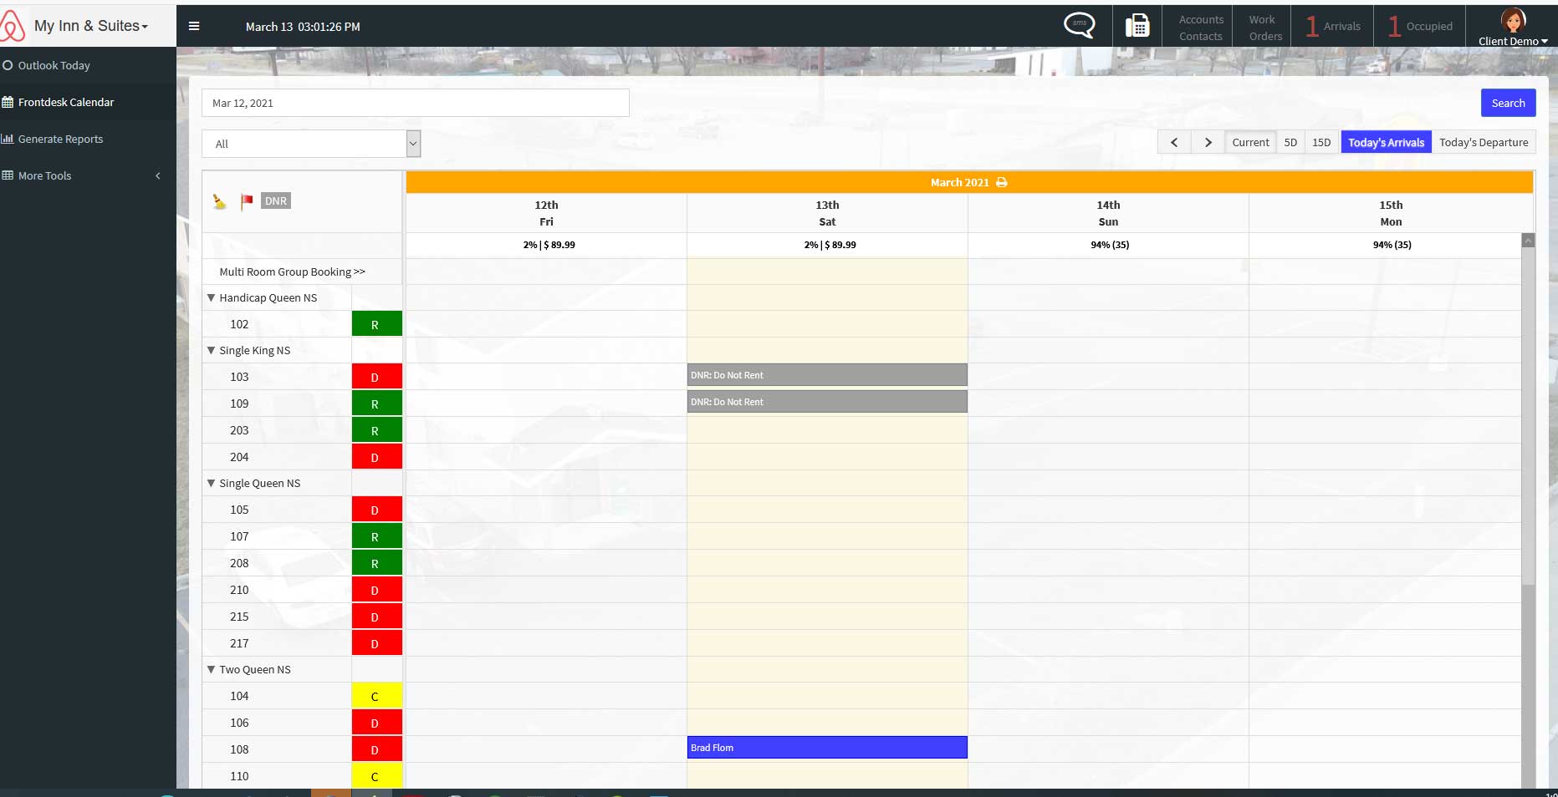Click status D for room 217
This screenshot has width=1558, height=797.
pyautogui.click(x=376, y=643)
